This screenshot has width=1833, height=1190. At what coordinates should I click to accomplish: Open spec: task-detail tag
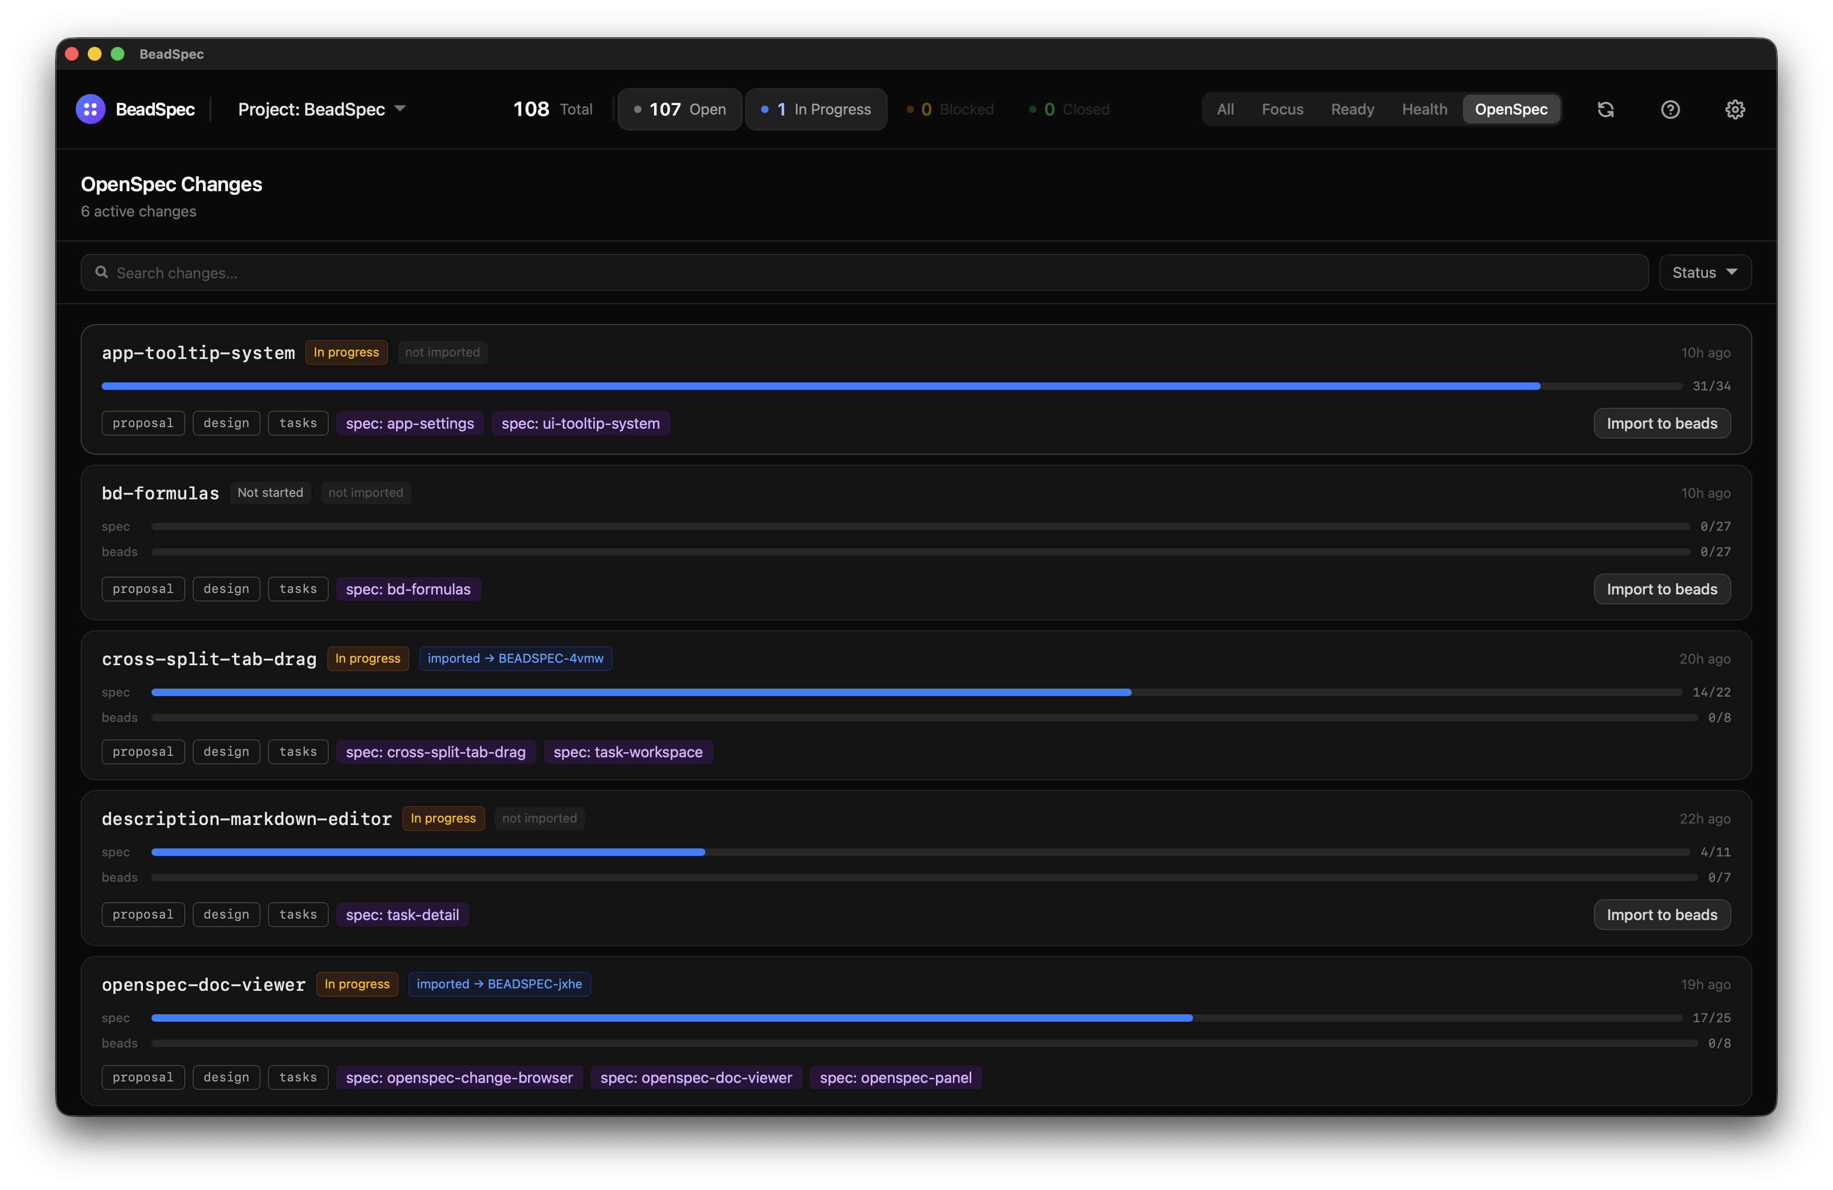click(x=403, y=915)
